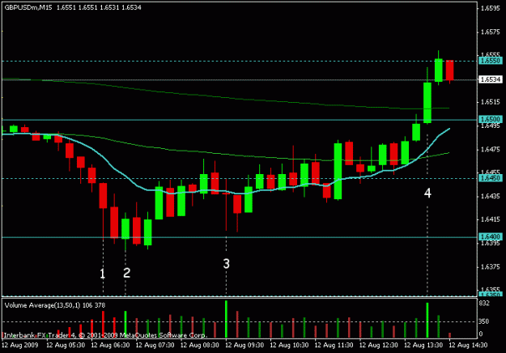Select the 1.6550 highlighted price label
The height and width of the screenshot is (353, 506).
point(491,61)
